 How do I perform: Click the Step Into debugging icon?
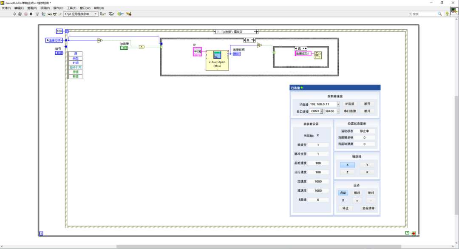coord(50,14)
